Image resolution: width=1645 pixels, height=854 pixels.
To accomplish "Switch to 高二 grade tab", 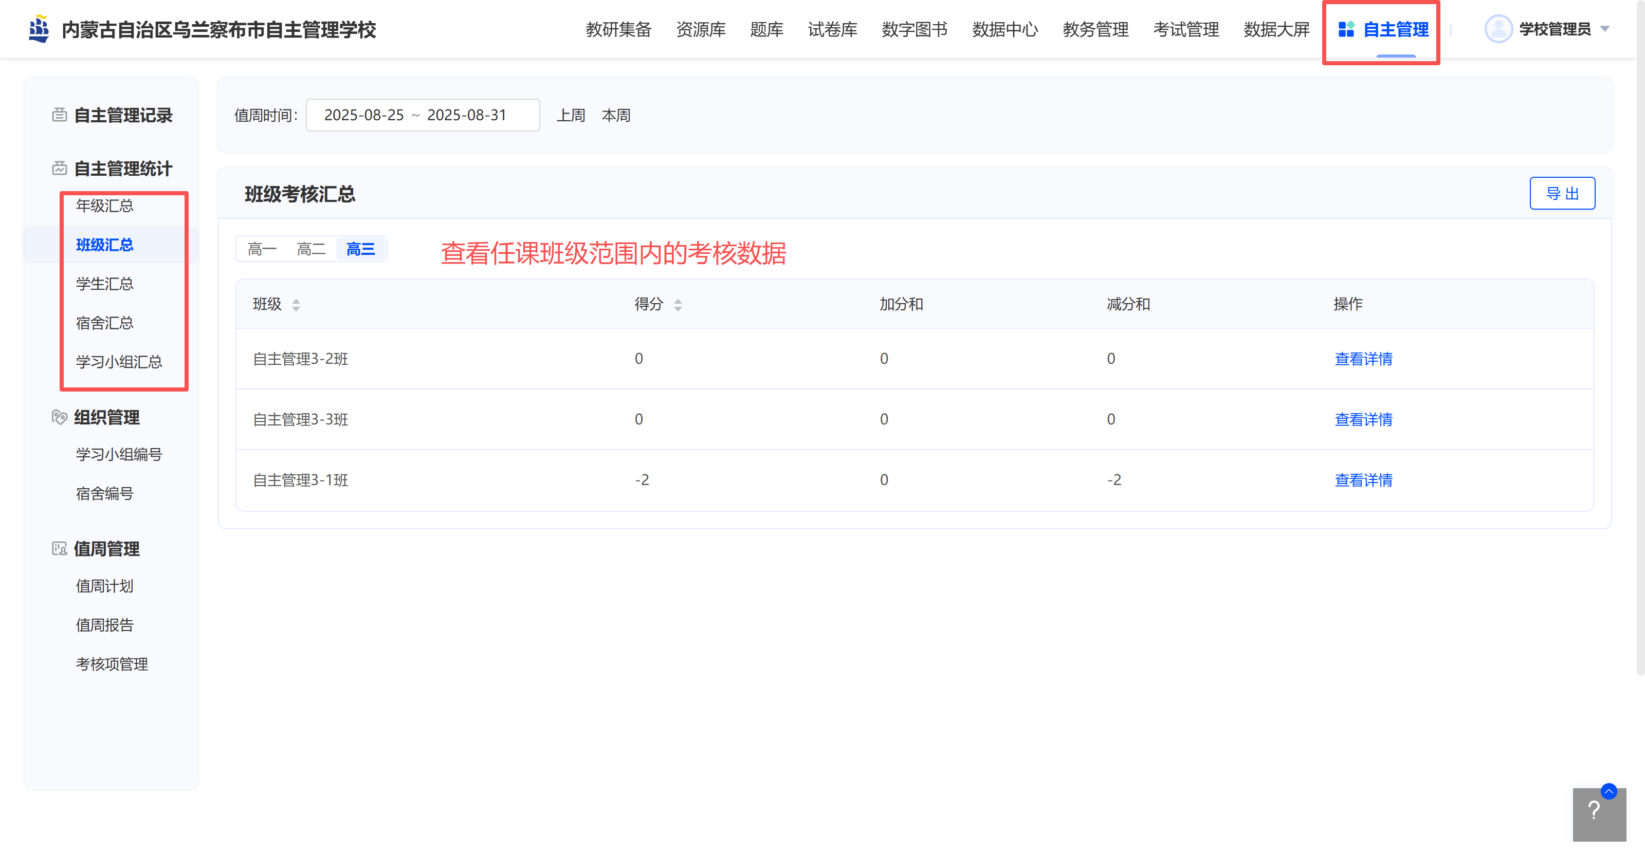I will pyautogui.click(x=311, y=249).
